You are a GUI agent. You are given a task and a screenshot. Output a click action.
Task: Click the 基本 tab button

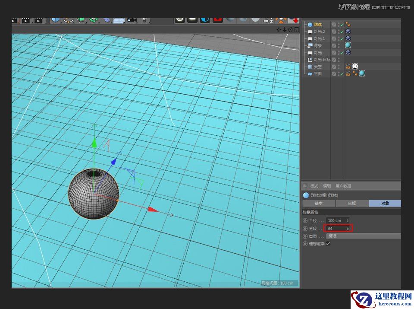pos(320,203)
